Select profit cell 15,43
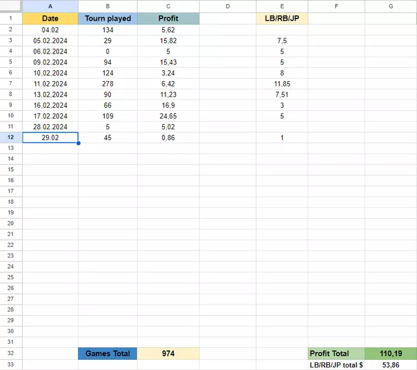The width and height of the screenshot is (417, 370). tap(168, 62)
